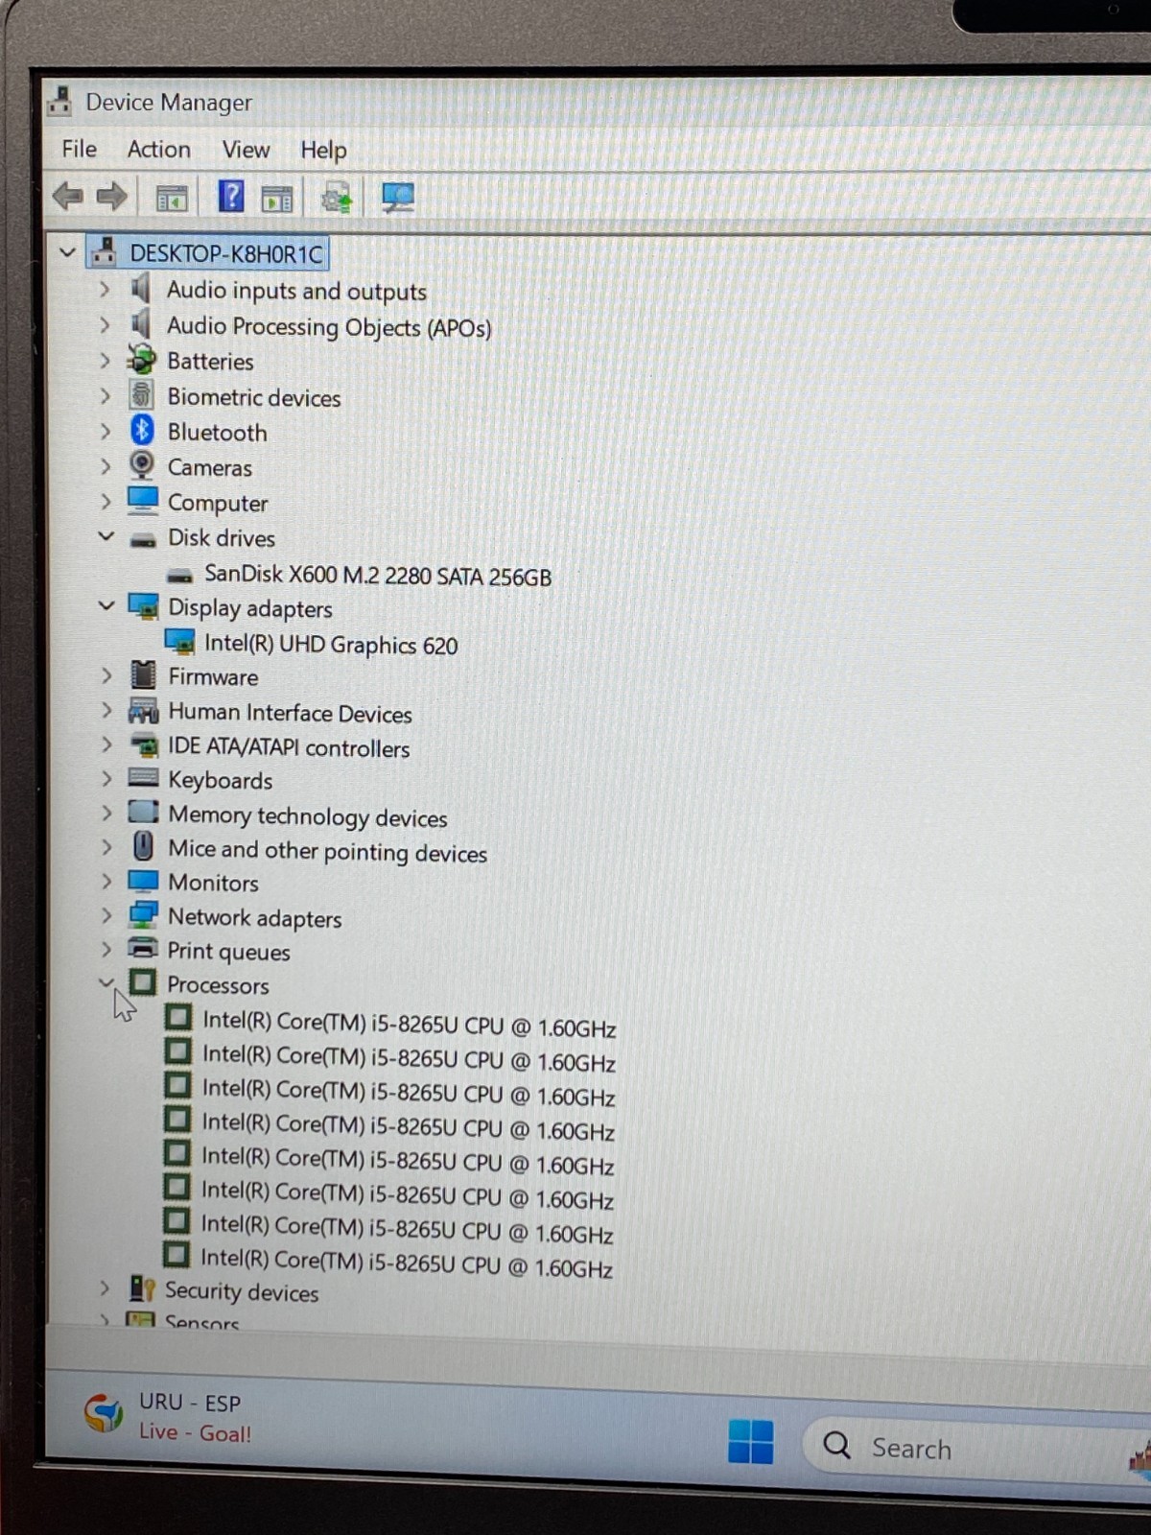1151x1535 pixels.
Task: Select the Human Interface Devices label
Action: point(290,713)
